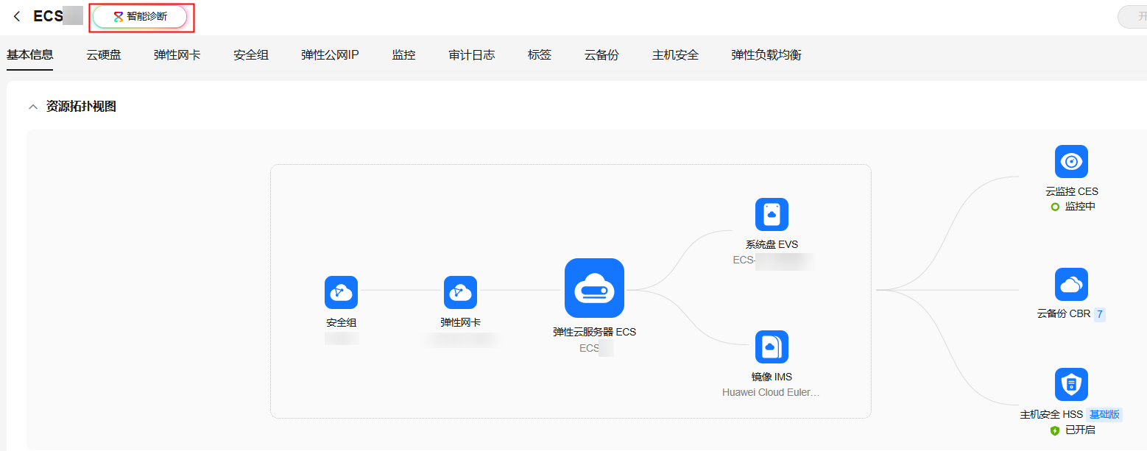Image resolution: width=1147 pixels, height=451 pixels.
Task: Click the green circle icon beside 监控中
Action: pos(1055,207)
